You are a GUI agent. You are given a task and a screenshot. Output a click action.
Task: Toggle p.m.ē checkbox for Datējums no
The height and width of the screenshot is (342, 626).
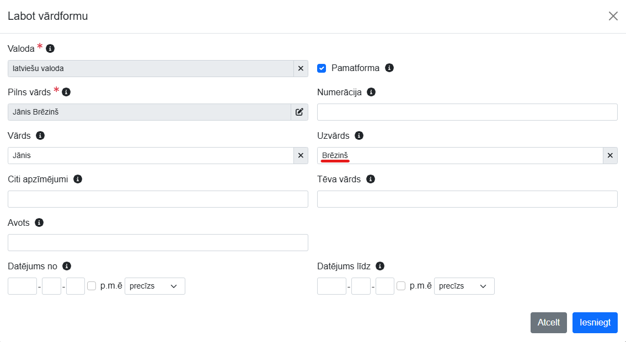tap(92, 286)
